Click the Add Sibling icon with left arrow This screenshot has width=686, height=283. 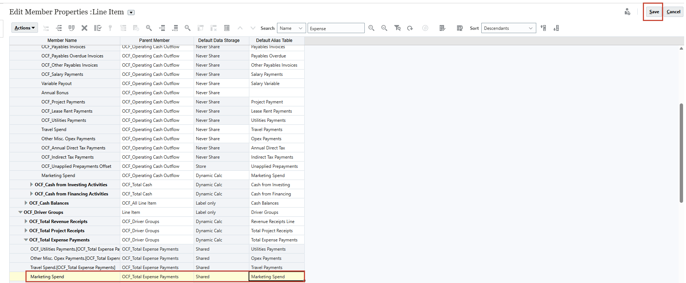pos(59,28)
